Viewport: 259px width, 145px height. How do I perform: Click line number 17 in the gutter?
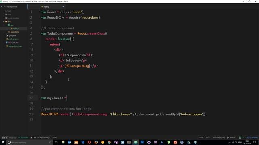coord(31,98)
